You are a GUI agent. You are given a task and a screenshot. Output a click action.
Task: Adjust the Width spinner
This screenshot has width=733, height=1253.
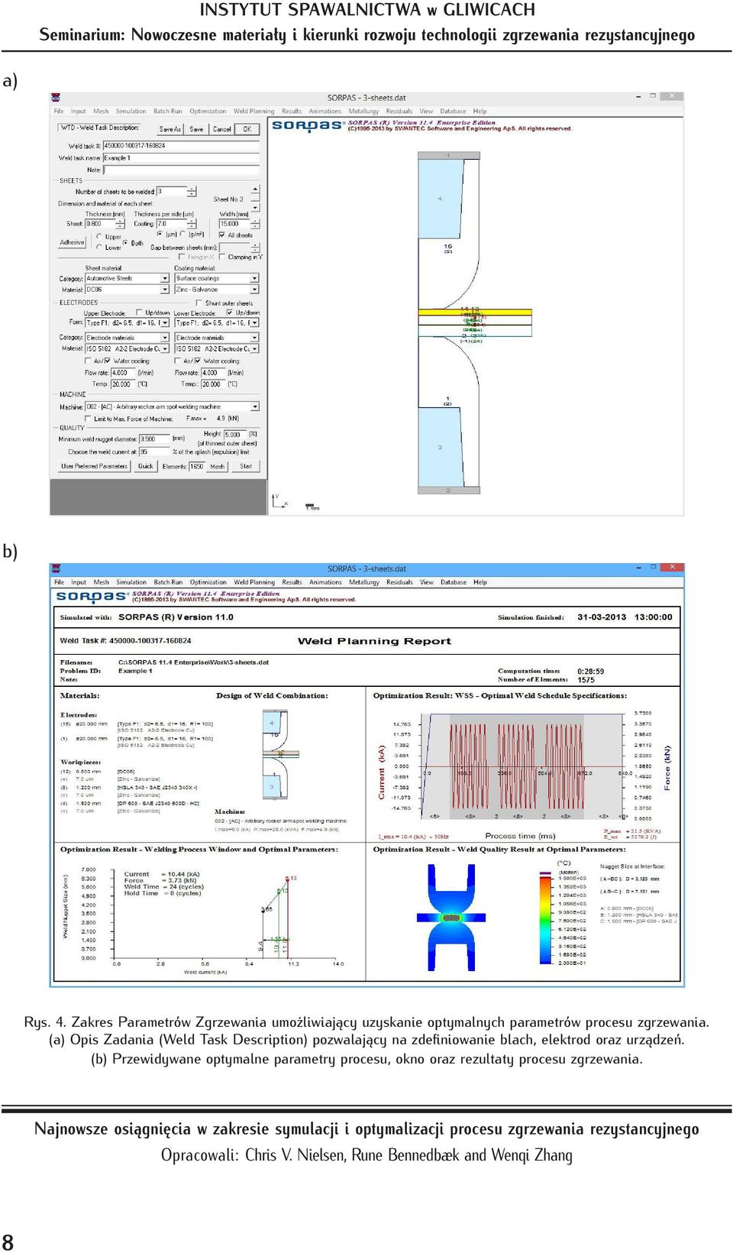[x=255, y=224]
